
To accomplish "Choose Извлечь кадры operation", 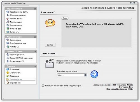I will (x=16, y=25).
